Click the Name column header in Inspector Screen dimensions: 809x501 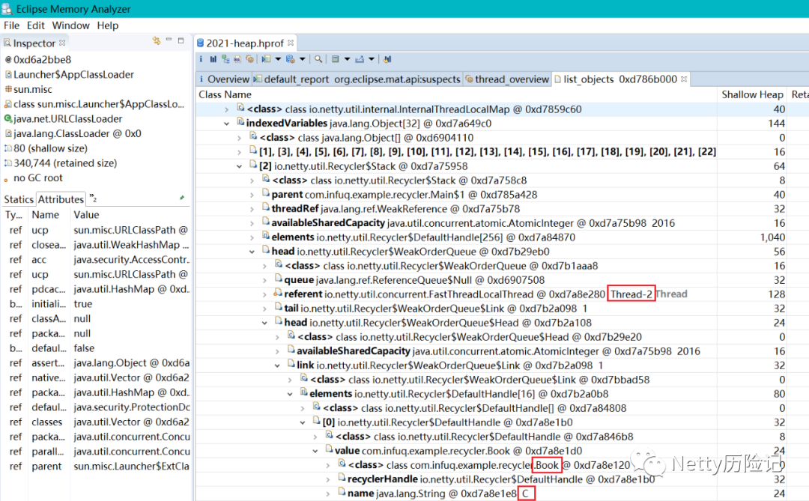pyautogui.click(x=49, y=215)
